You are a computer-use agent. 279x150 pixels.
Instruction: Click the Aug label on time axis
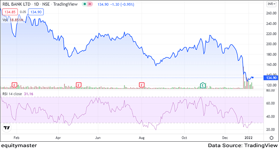point(142,138)
